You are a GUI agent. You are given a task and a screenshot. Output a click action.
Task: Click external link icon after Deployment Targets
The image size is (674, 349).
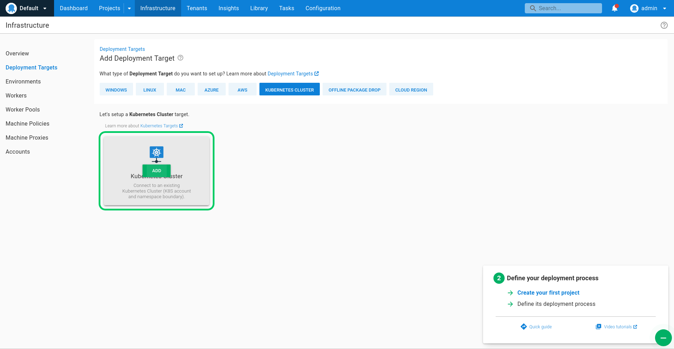[317, 74]
